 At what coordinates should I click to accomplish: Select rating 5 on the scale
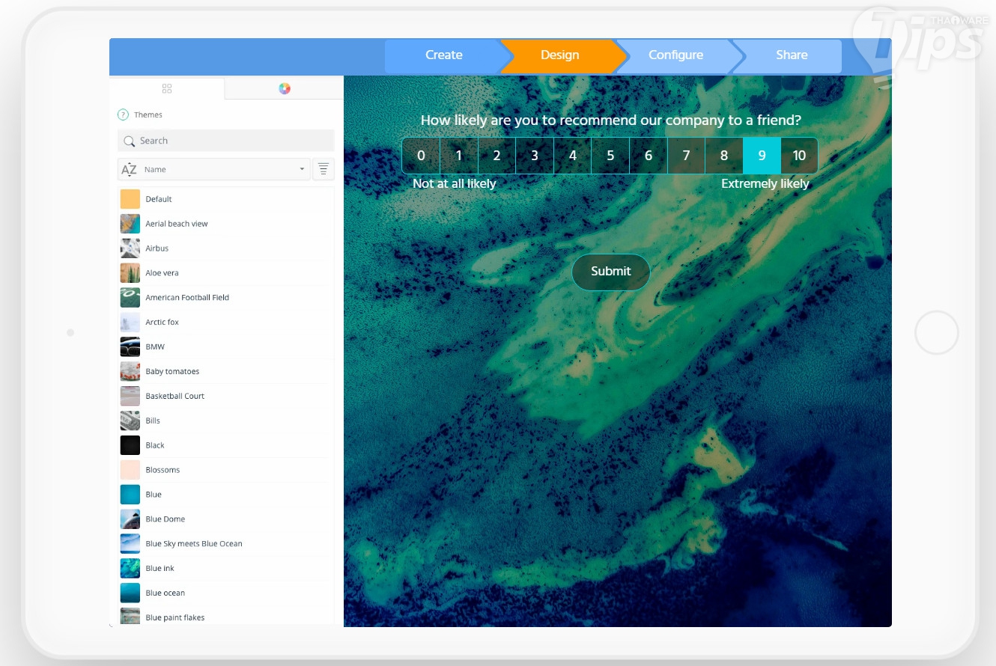(x=610, y=156)
